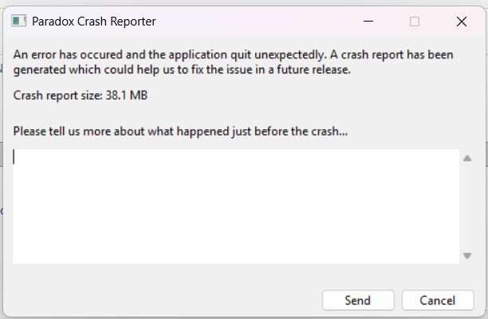This screenshot has width=488, height=319.
Task: Click the blank dialog area left of Send
Action: tap(159, 301)
